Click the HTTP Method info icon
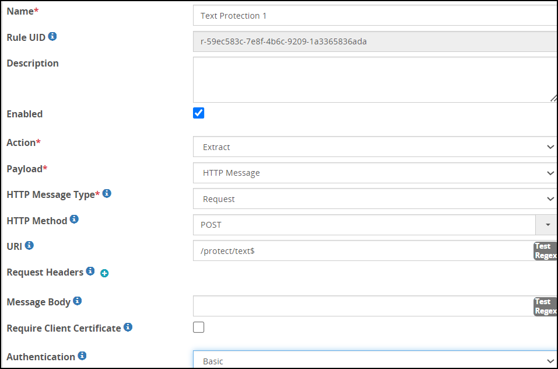The width and height of the screenshot is (558, 369). tap(74, 219)
